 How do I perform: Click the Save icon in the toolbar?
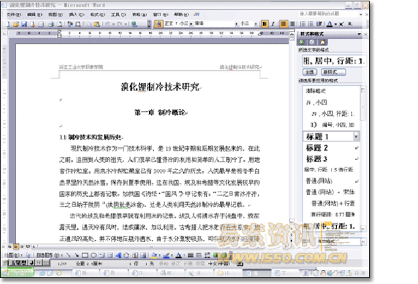pos(24,24)
